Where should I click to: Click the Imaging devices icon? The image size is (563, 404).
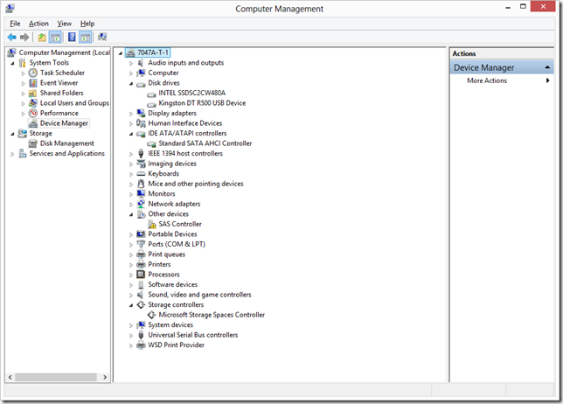141,164
